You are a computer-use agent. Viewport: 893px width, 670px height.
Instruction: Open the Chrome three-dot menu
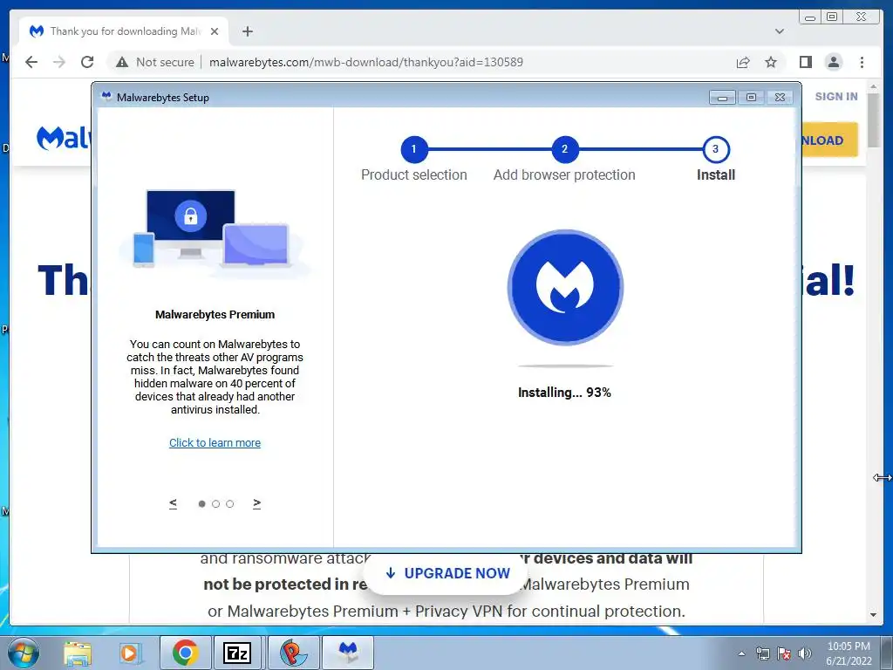tap(862, 62)
